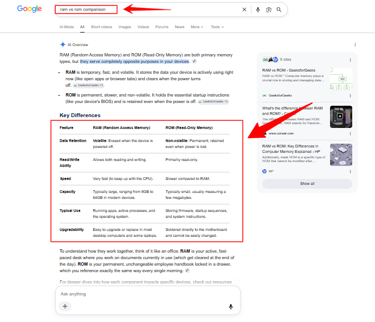Viewport: 375px width, 322px height.
Task: Click the GeeksforGeeks favicon in sources
Action: pos(264,95)
